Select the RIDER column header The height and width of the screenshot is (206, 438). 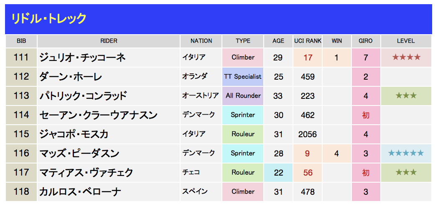(109, 41)
